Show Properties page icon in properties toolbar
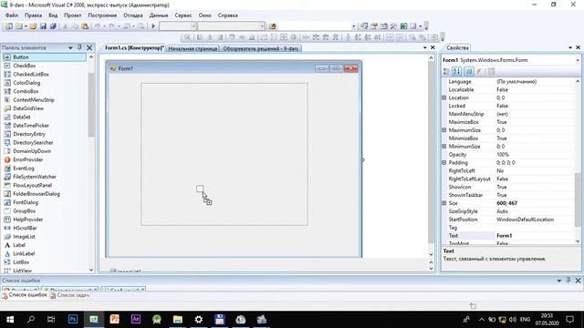This screenshot has width=584, height=328. 491,71
